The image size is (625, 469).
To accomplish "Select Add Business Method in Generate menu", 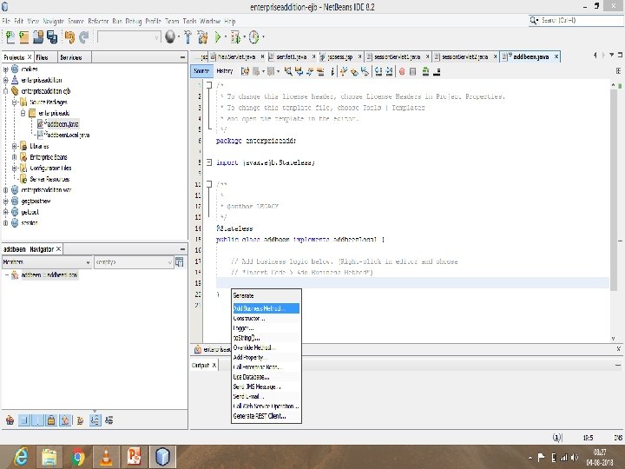I will pyautogui.click(x=266, y=308).
